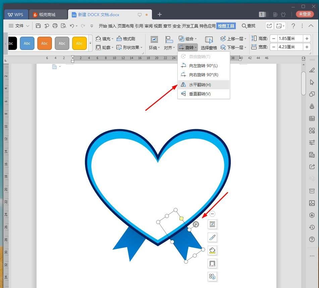Select Flip Horizontal from rotation menu
This screenshot has height=288, width=319.
[x=200, y=85]
